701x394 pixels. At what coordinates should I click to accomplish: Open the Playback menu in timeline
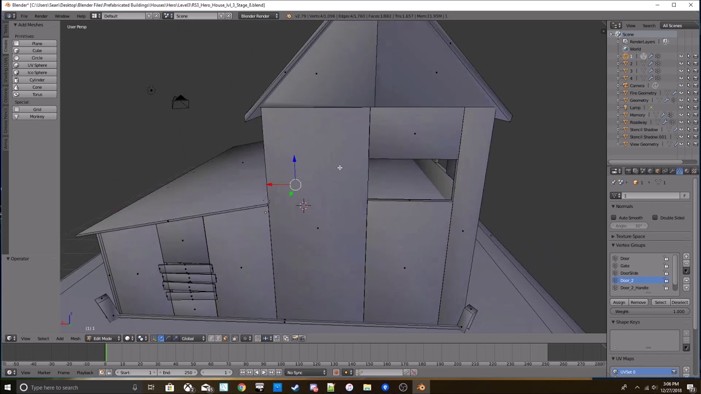click(x=85, y=373)
